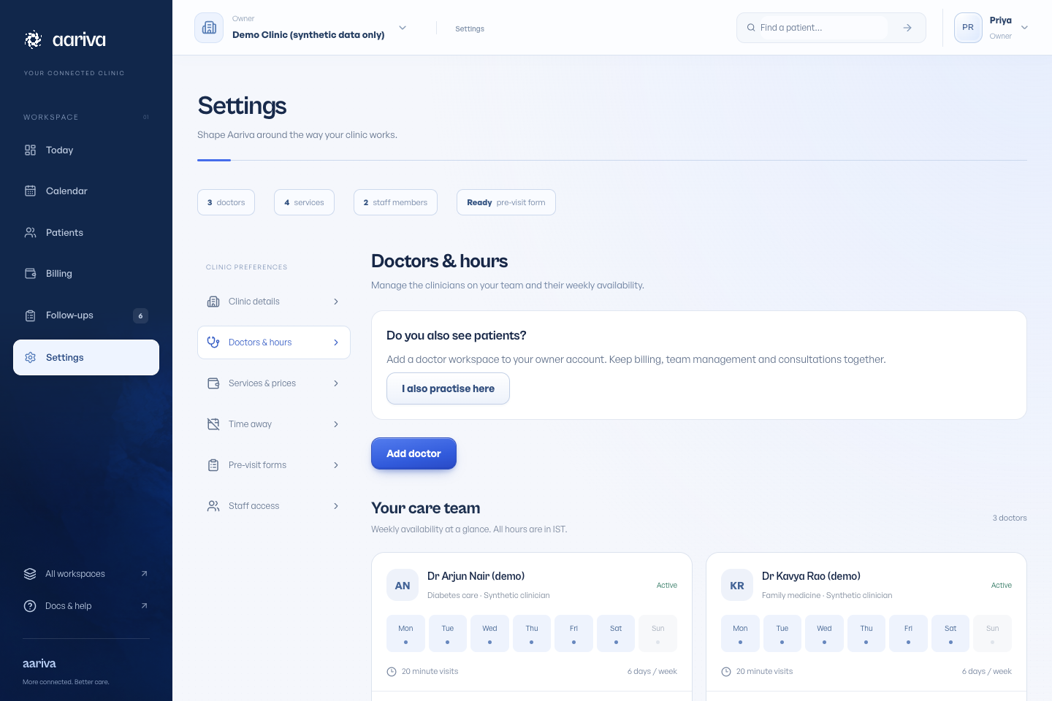
Task: Open the Time away section
Action: [274, 424]
